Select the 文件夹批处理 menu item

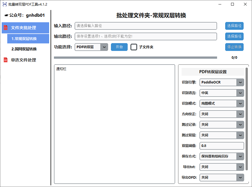tap(25, 28)
